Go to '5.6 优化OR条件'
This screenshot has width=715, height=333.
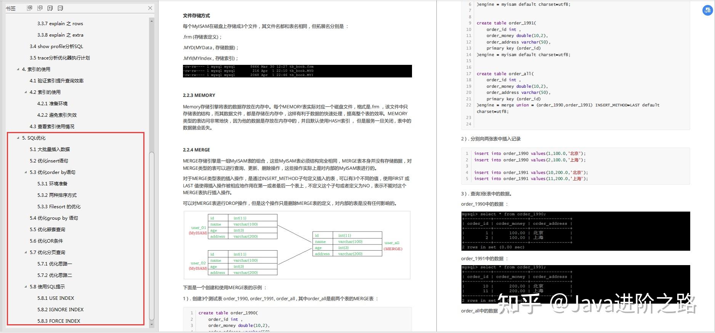(46, 241)
